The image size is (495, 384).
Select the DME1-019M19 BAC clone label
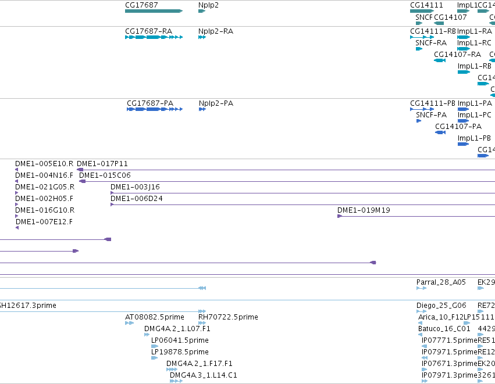[364, 210]
